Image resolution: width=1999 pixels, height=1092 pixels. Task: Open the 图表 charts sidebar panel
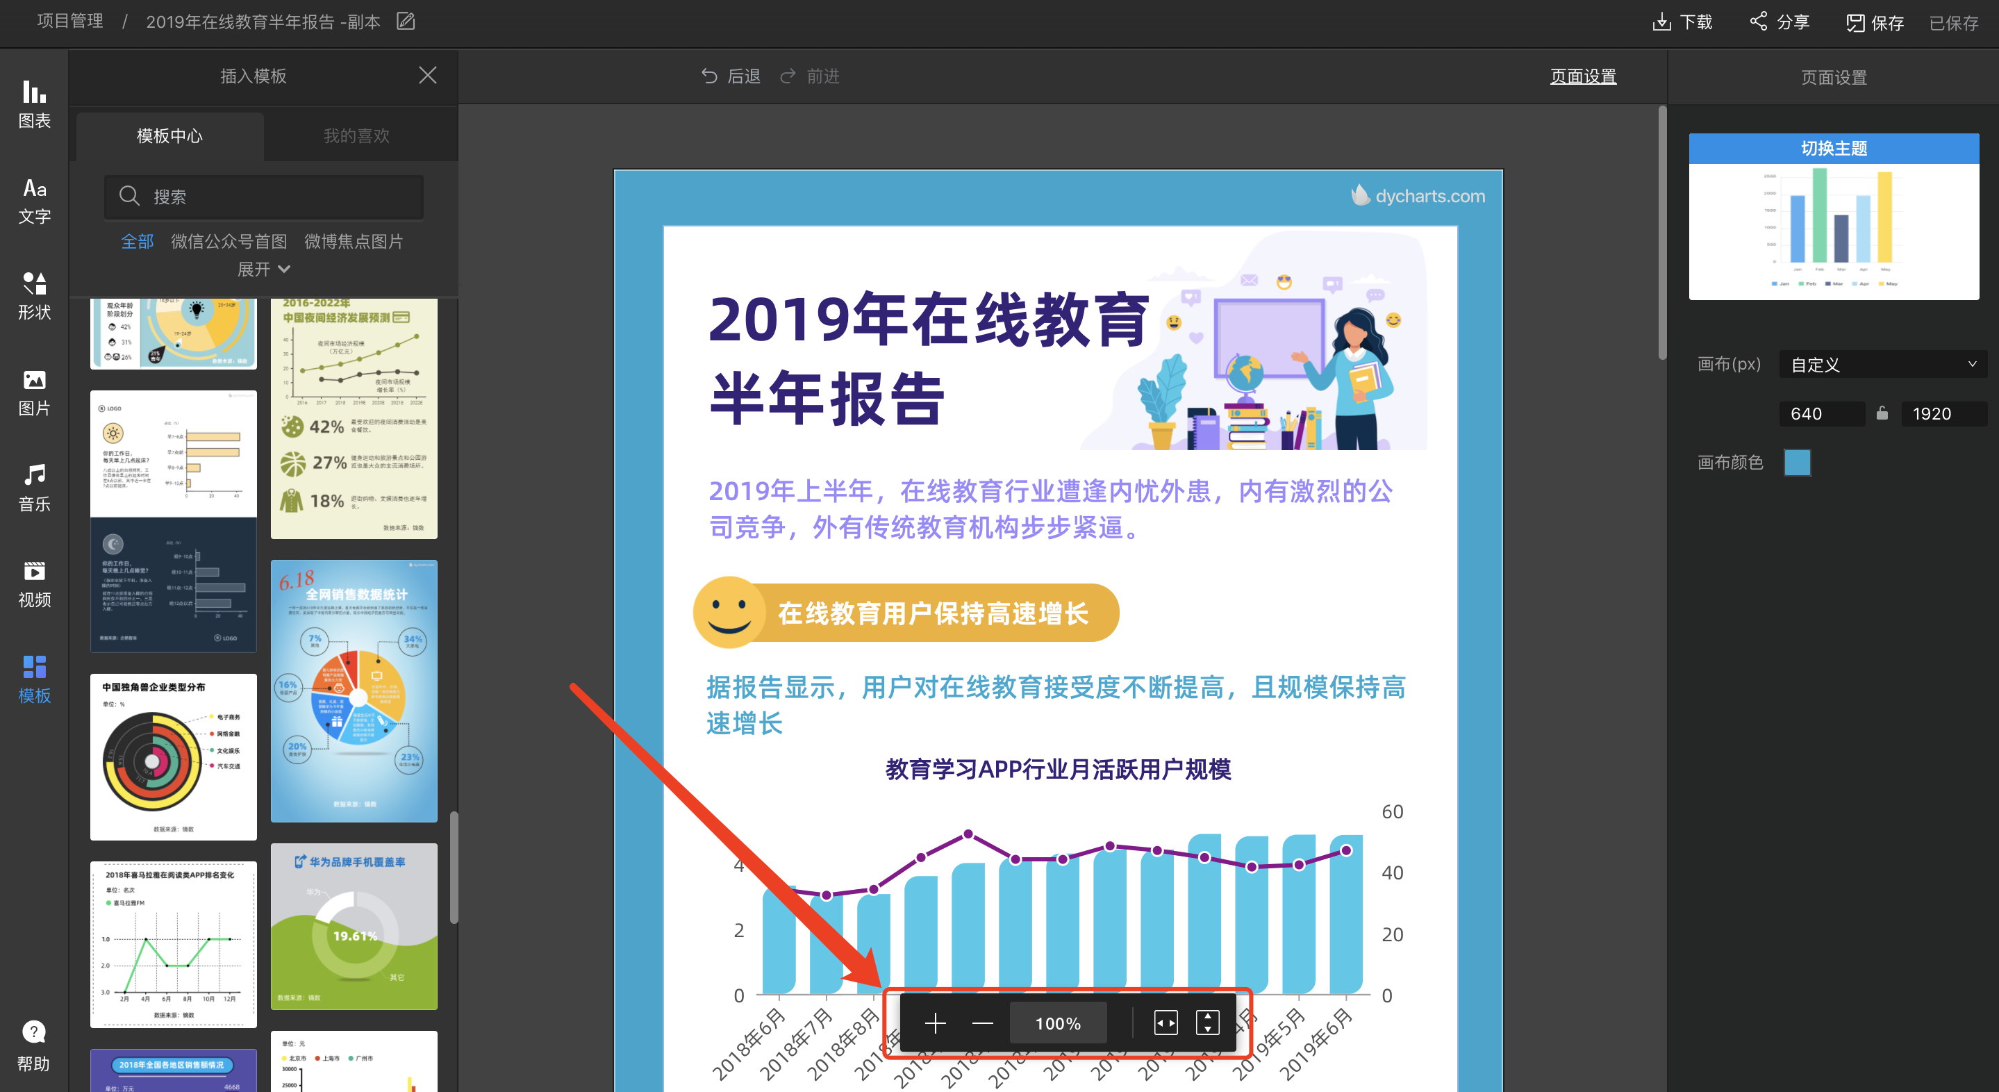(34, 105)
